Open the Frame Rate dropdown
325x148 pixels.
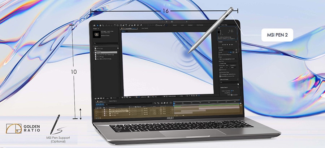point(222,68)
